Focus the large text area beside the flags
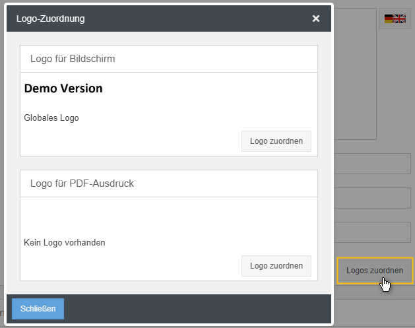Viewport: 415px width, 328px height. coord(355,73)
